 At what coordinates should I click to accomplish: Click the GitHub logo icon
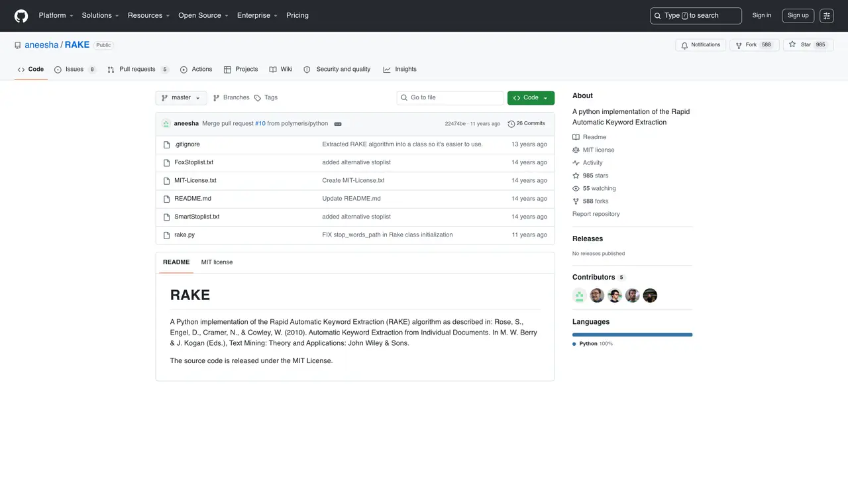tap(21, 15)
